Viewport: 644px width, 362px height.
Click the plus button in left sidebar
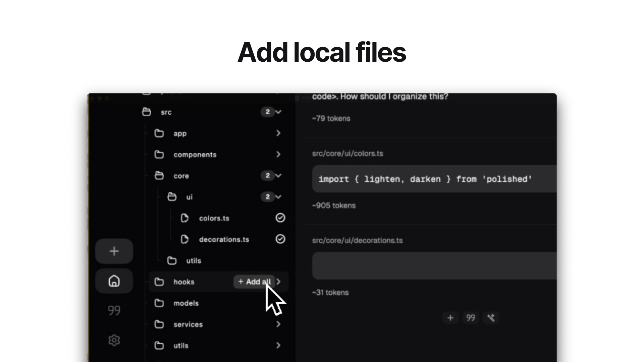point(114,251)
